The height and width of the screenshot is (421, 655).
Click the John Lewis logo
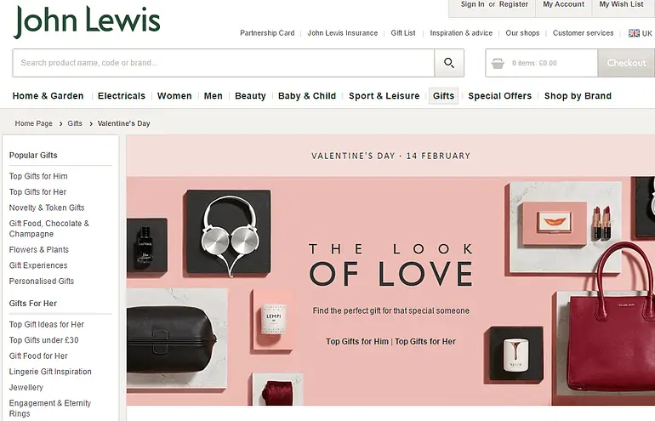(87, 22)
